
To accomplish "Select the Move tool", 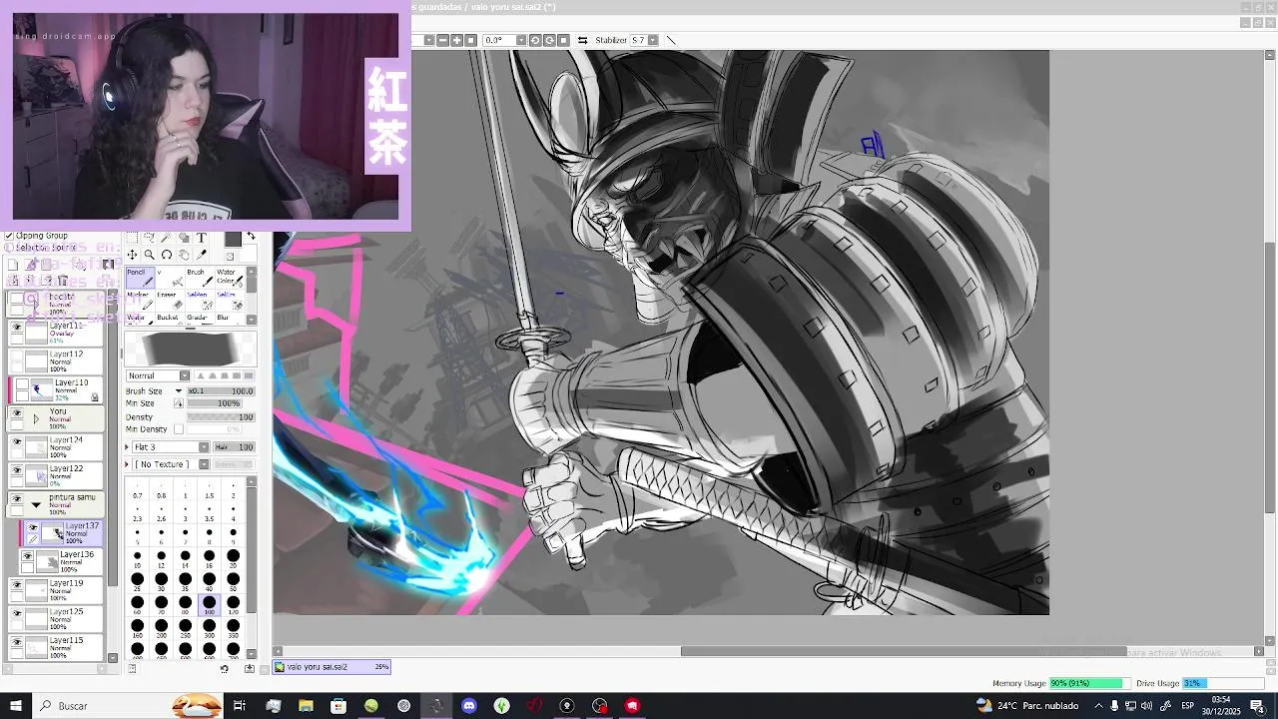I will tap(132, 255).
